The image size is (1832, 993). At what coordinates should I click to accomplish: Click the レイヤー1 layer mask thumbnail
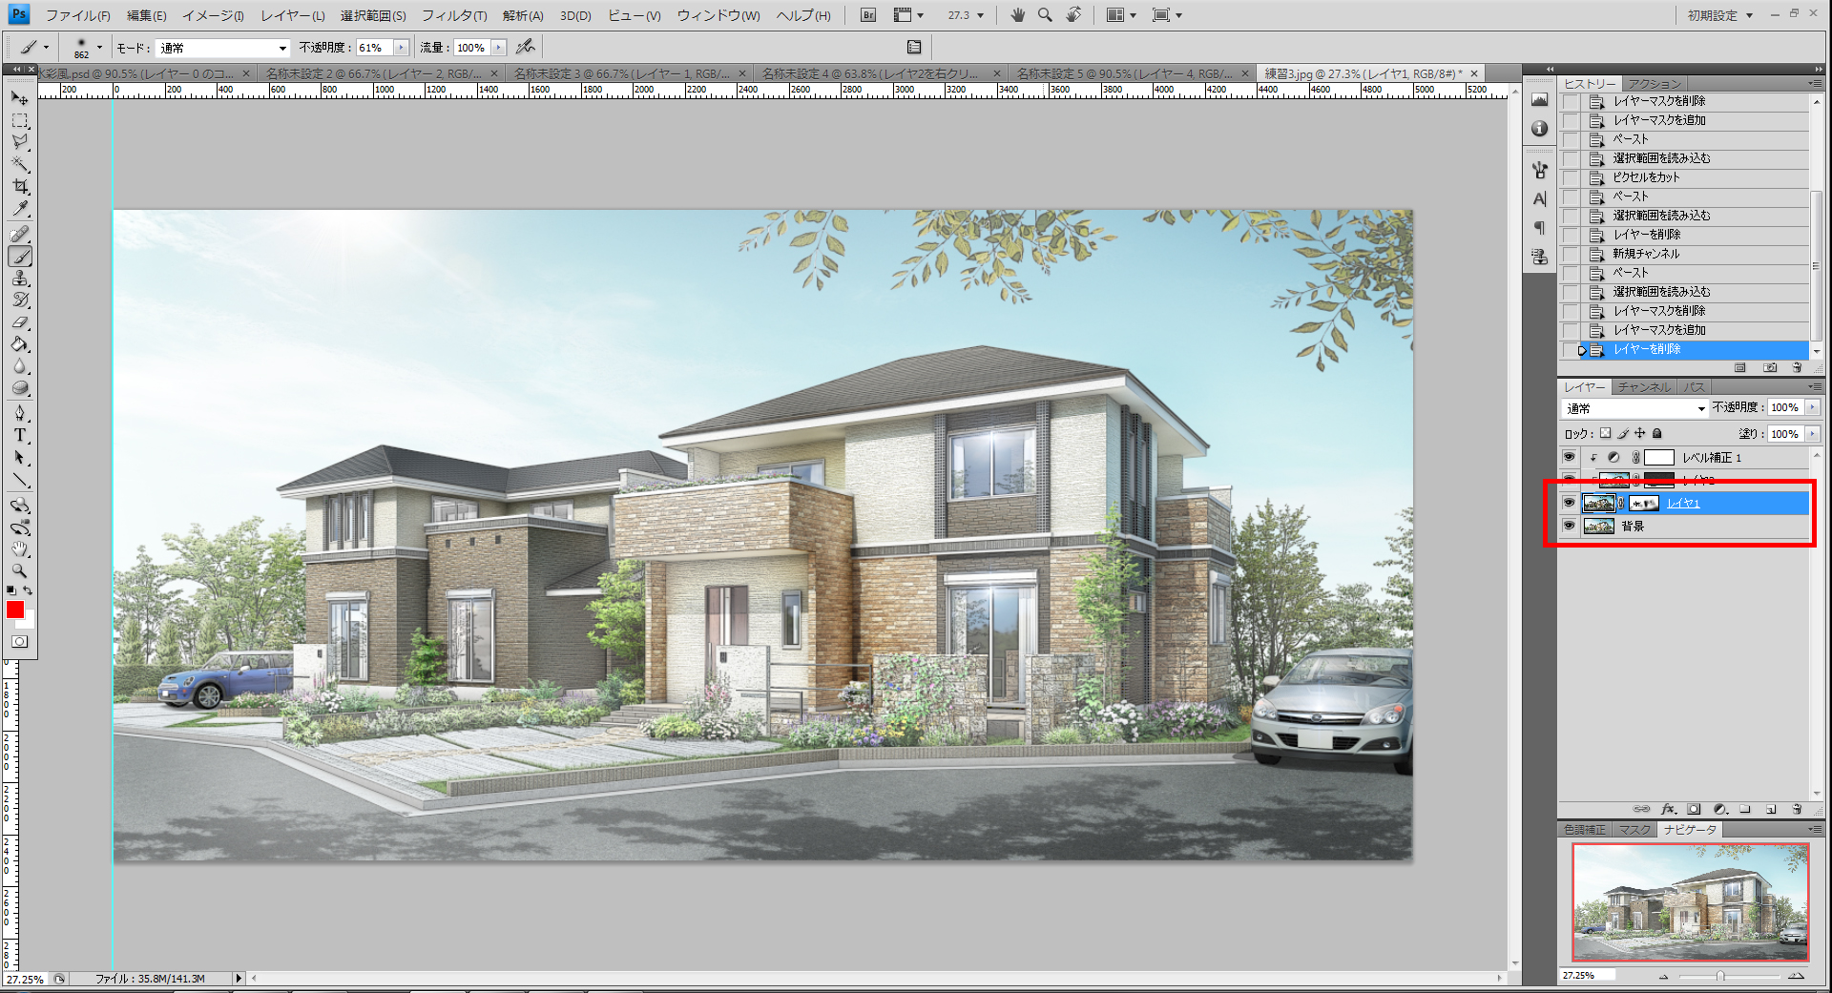(x=1644, y=504)
